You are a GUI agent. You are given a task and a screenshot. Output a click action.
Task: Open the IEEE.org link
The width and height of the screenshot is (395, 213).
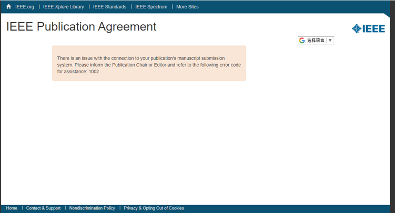point(24,7)
